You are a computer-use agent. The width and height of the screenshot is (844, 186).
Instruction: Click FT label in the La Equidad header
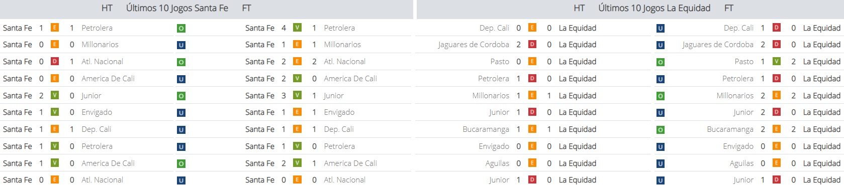[729, 8]
